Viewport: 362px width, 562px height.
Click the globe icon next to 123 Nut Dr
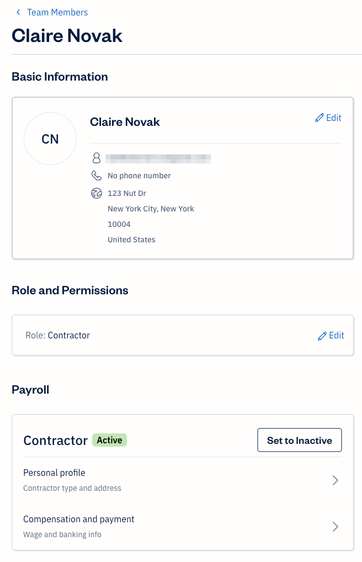tap(97, 193)
